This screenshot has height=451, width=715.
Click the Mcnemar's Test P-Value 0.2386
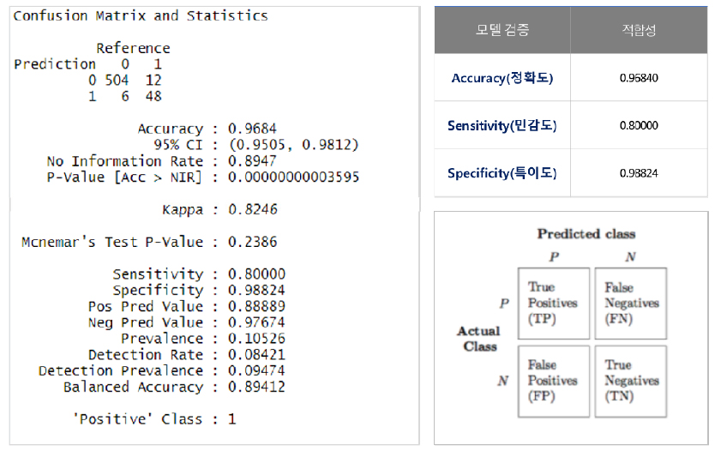[252, 242]
